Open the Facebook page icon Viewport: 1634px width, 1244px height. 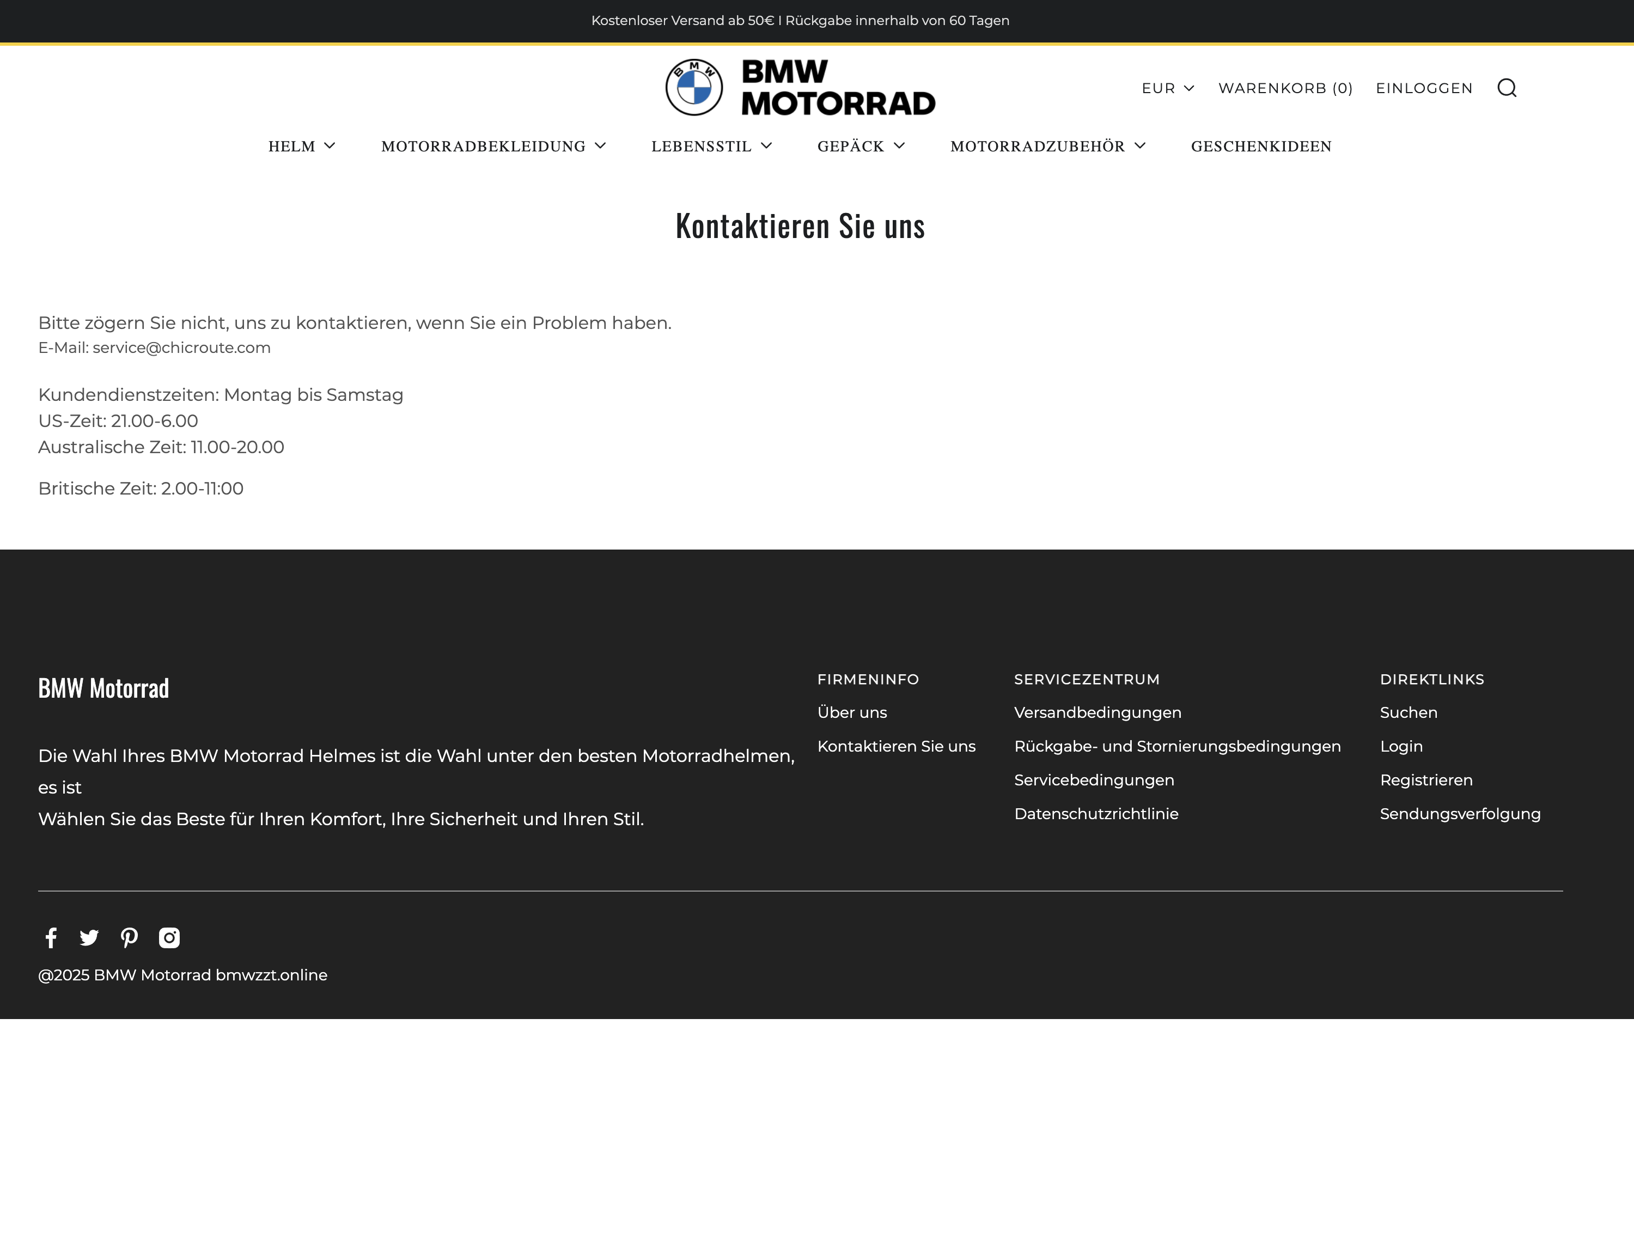50,937
